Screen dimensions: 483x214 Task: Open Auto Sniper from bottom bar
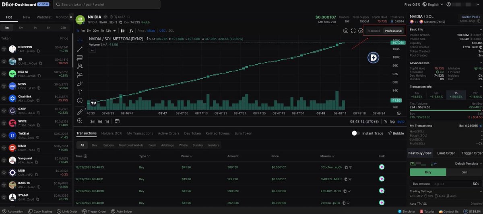click(x=121, y=211)
